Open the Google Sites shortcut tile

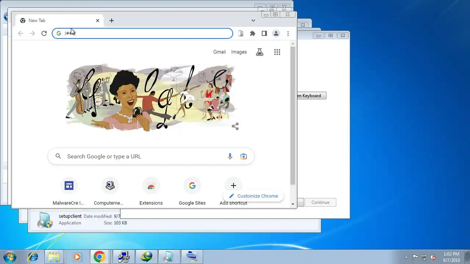192,191
